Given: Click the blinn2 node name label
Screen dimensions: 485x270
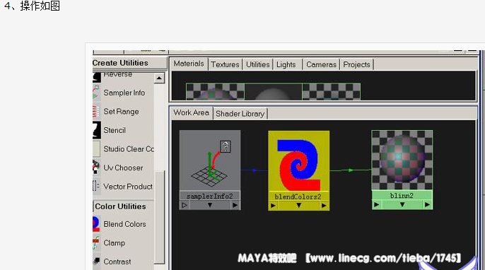Looking at the screenshot, I should 402,196.
